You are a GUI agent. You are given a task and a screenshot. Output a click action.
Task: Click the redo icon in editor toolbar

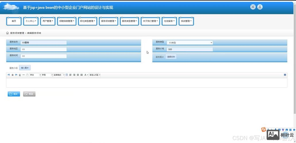(16, 75)
